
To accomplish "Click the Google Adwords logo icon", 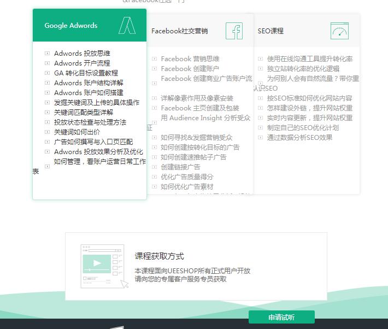I will coord(127,25).
